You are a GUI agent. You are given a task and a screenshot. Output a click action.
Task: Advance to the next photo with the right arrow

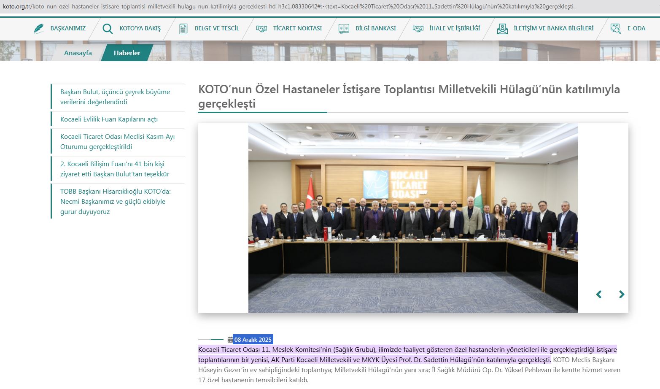[x=621, y=294]
